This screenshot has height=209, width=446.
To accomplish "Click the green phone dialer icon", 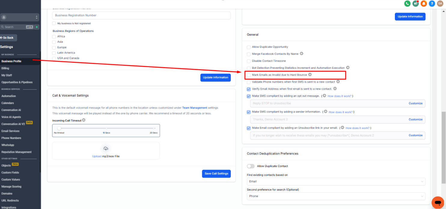I will (407, 4).
